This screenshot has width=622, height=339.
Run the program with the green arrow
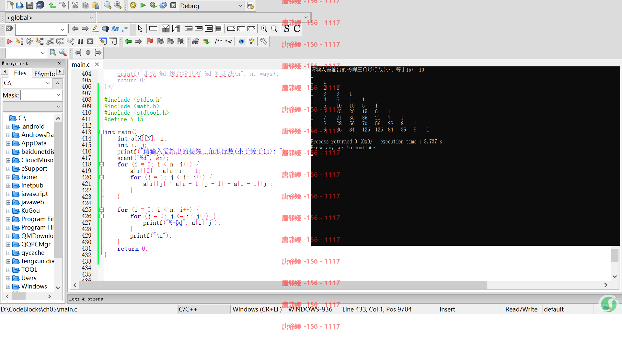(x=143, y=5)
